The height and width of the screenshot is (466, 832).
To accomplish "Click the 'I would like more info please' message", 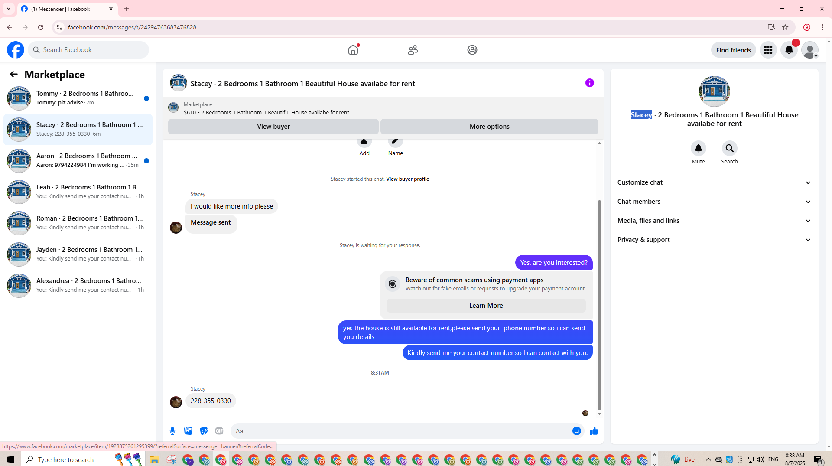I will (x=232, y=206).
